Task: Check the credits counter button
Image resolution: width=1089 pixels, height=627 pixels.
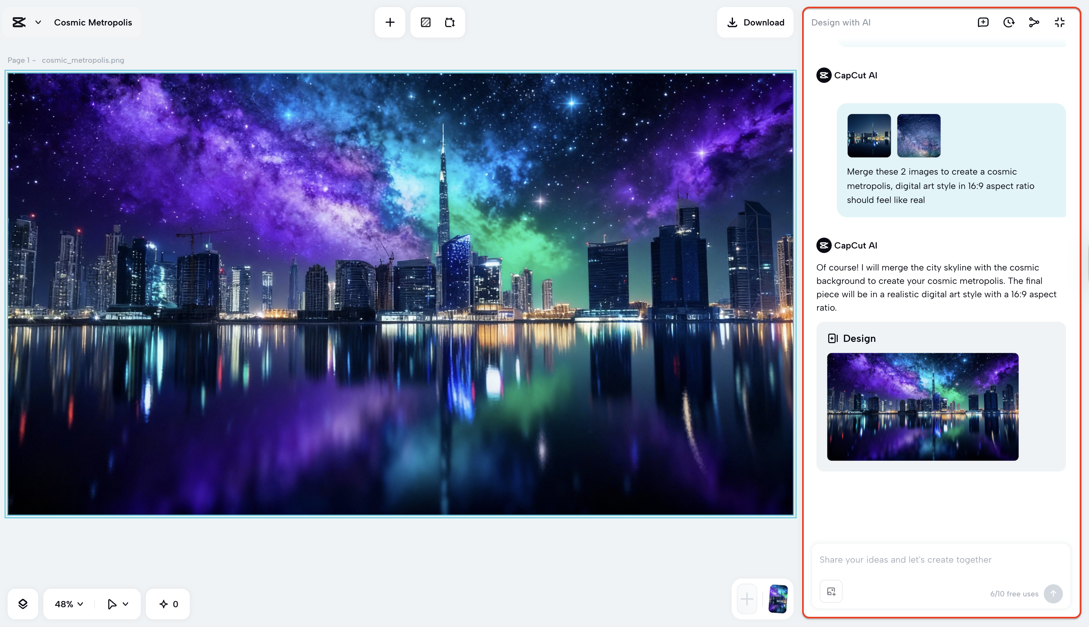Action: 167,604
